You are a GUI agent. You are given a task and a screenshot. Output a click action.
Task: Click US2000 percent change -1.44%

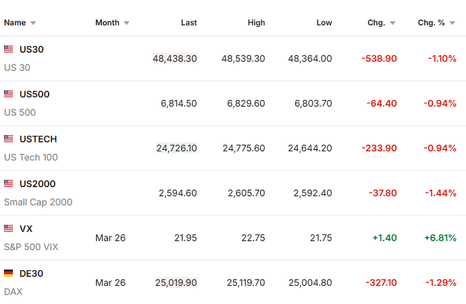(441, 193)
